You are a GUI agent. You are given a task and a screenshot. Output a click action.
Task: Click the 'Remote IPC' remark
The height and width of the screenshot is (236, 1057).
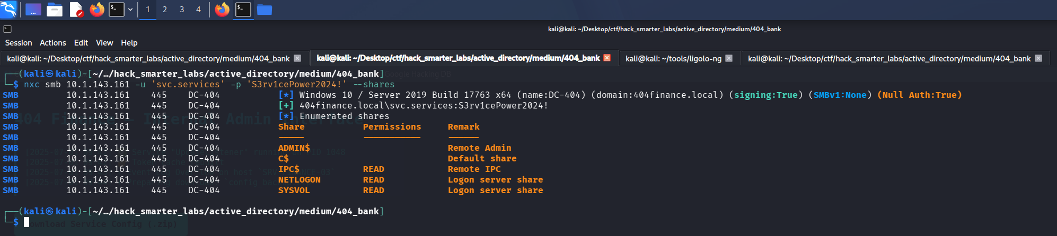pos(474,169)
